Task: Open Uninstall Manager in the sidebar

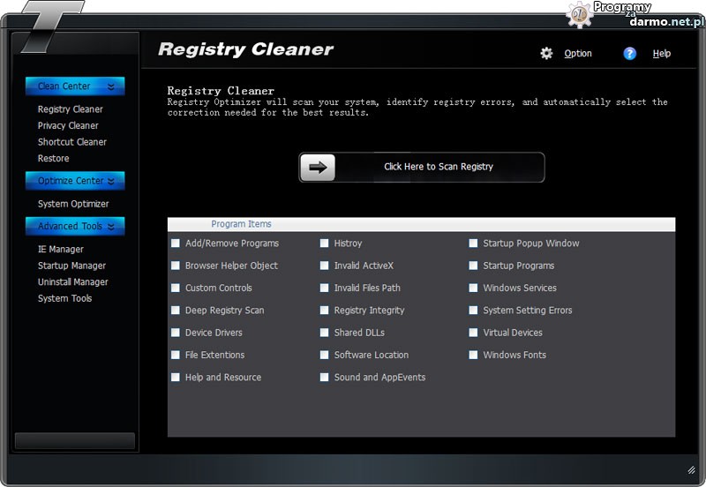Action: pos(73,281)
